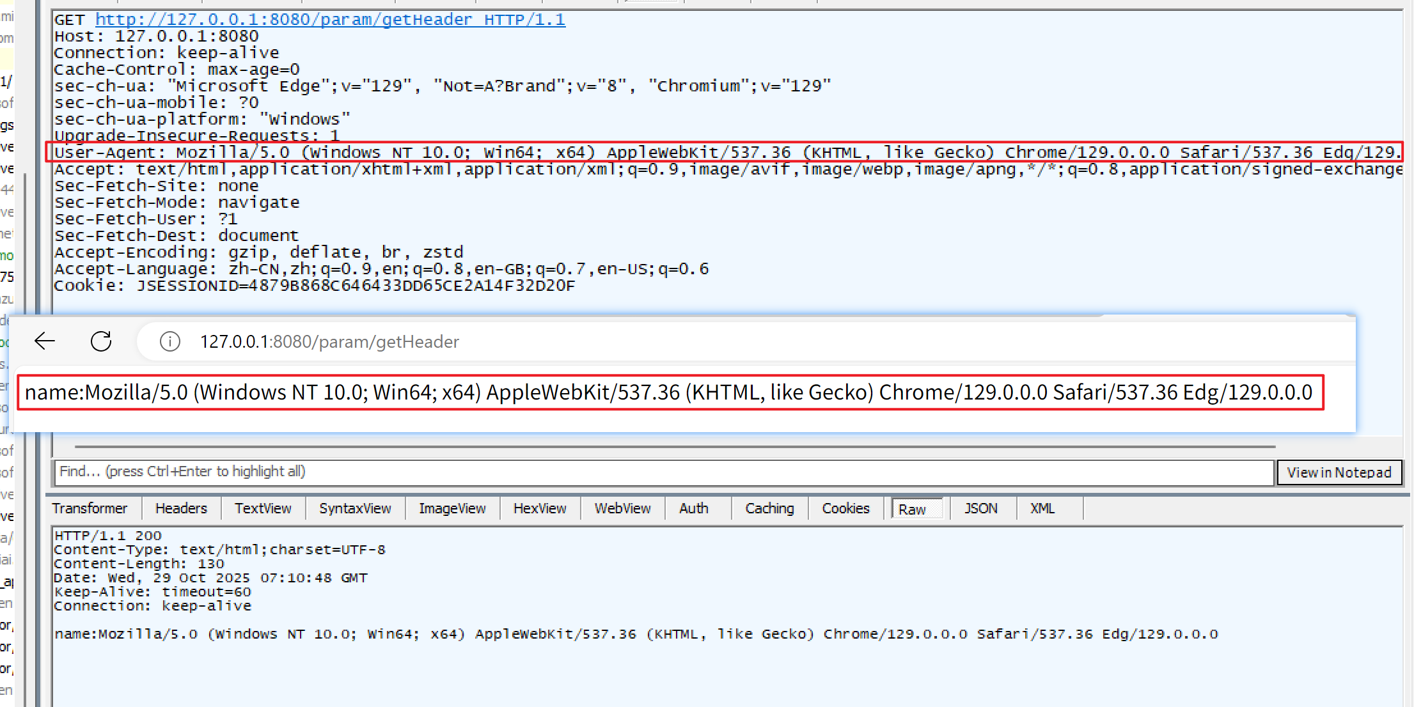Show the WebView tab
The image size is (1414, 707).
coord(622,508)
